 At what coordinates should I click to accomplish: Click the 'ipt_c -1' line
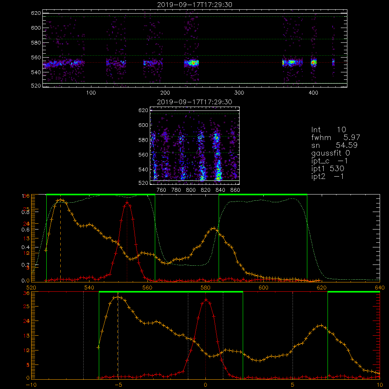(x=329, y=161)
